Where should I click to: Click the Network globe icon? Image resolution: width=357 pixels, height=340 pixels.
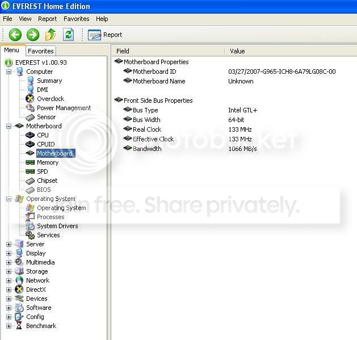tap(19, 280)
